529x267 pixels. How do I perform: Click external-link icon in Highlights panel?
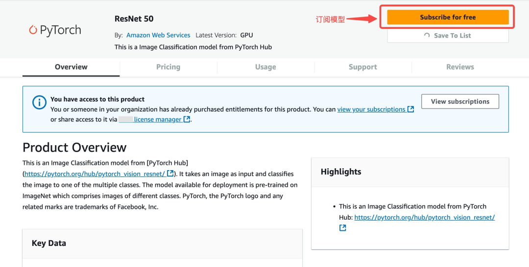[x=343, y=228]
